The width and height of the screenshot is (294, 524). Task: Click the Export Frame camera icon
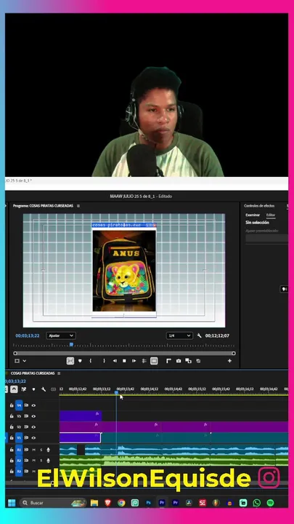click(x=179, y=361)
